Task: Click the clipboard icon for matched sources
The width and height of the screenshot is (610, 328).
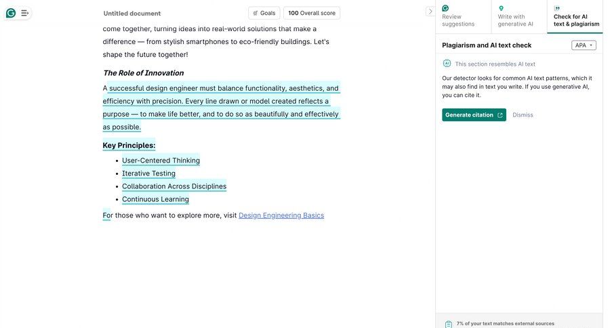Action: (449, 324)
